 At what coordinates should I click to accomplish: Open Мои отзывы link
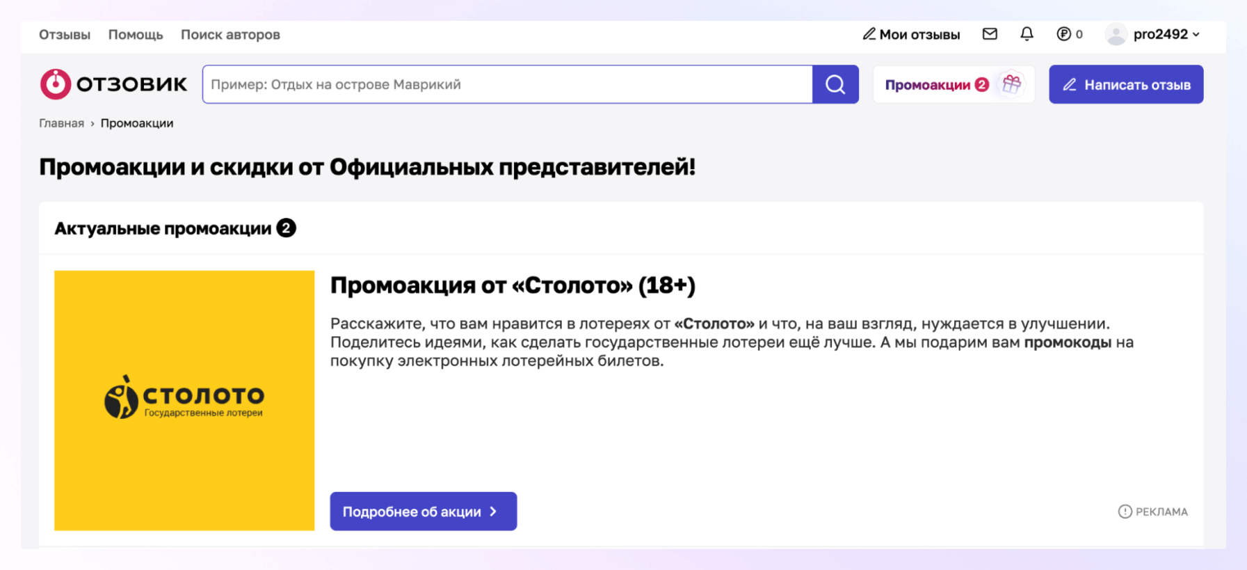pos(912,35)
